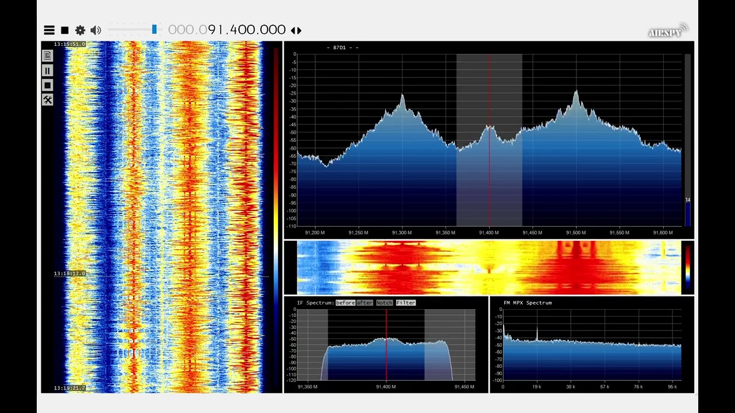Toggle the IF Spectrum Filter option
Screen dimensions: 735x413
(x=405, y=303)
